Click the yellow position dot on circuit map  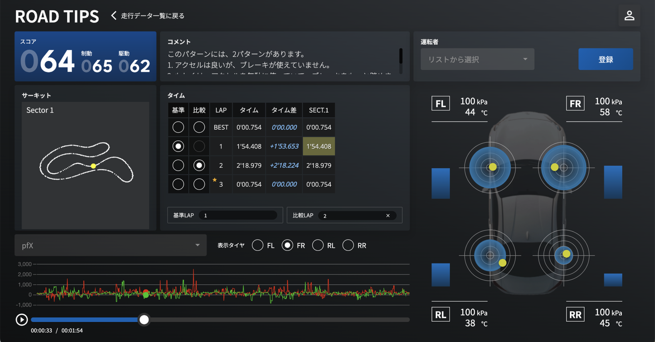(93, 166)
